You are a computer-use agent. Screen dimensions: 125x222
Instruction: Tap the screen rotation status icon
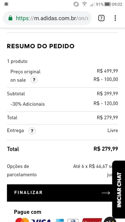tap(76, 4)
